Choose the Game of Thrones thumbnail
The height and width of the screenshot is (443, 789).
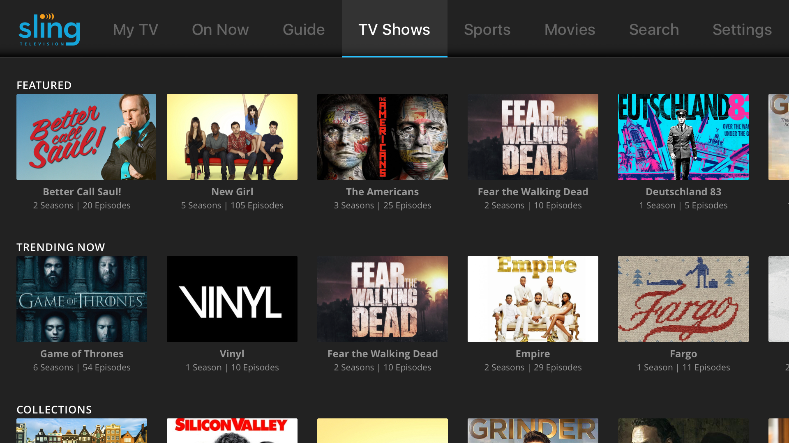82,299
